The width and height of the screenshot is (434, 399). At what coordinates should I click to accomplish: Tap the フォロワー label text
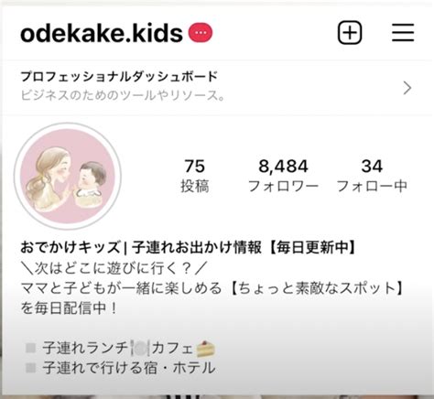(283, 186)
